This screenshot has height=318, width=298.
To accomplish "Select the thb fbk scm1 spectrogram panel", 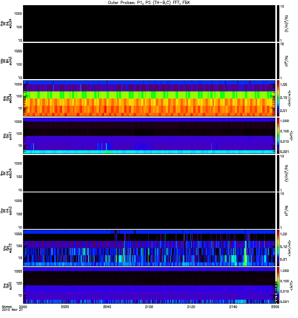I will [x=149, y=136].
